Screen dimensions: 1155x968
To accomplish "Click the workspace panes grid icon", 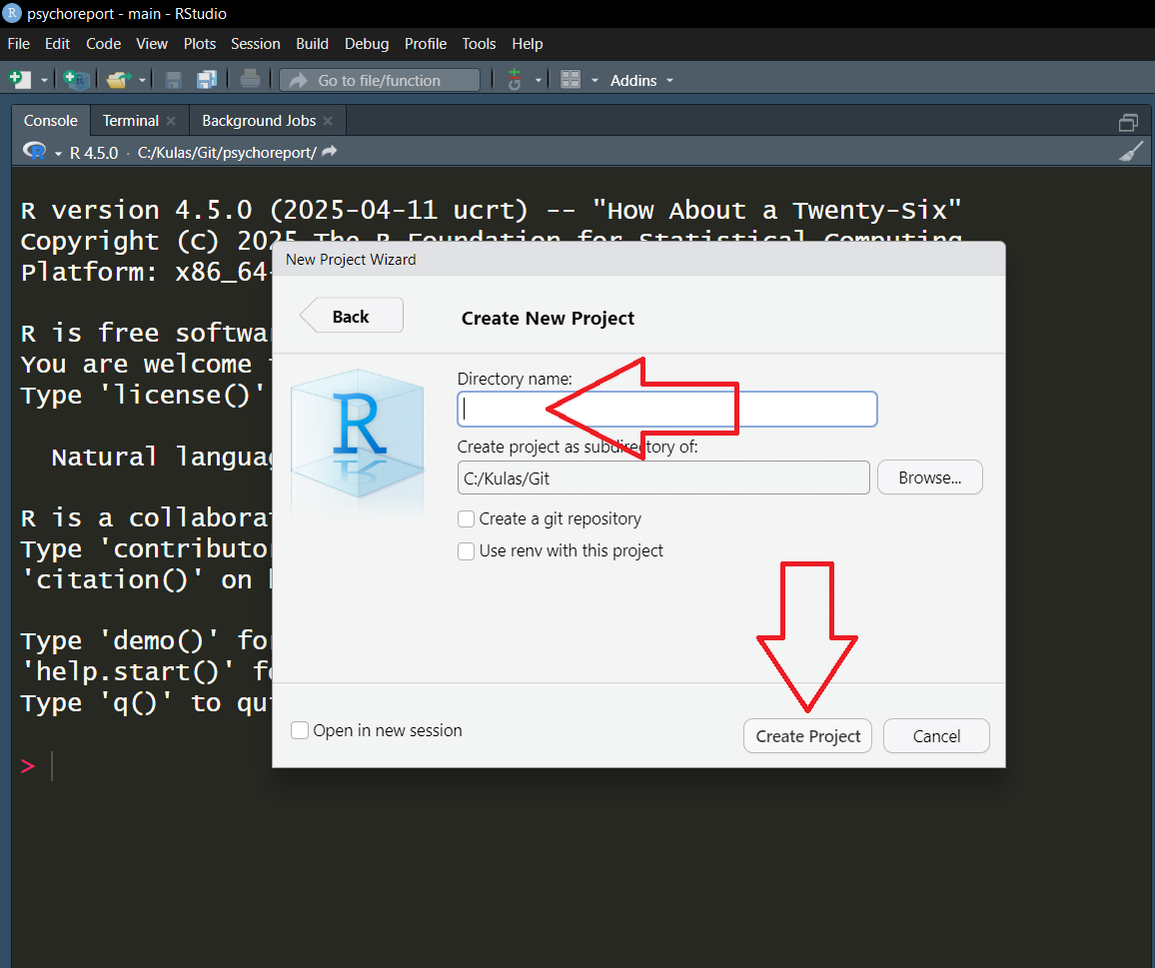I will 571,80.
